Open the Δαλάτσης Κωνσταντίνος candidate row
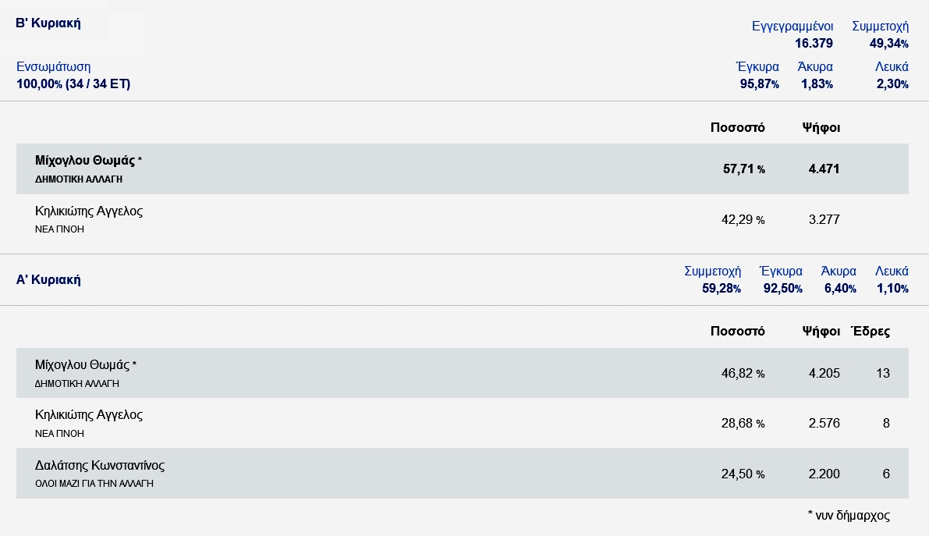The width and height of the screenshot is (929, 536). pyautogui.click(x=100, y=465)
